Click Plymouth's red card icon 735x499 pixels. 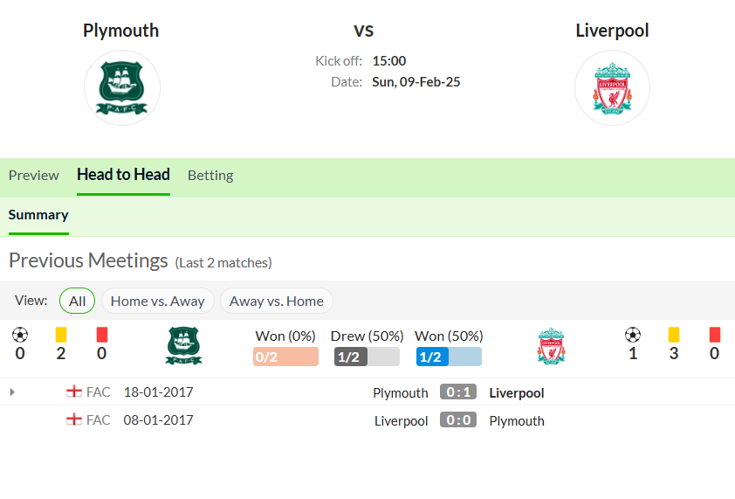click(x=102, y=335)
